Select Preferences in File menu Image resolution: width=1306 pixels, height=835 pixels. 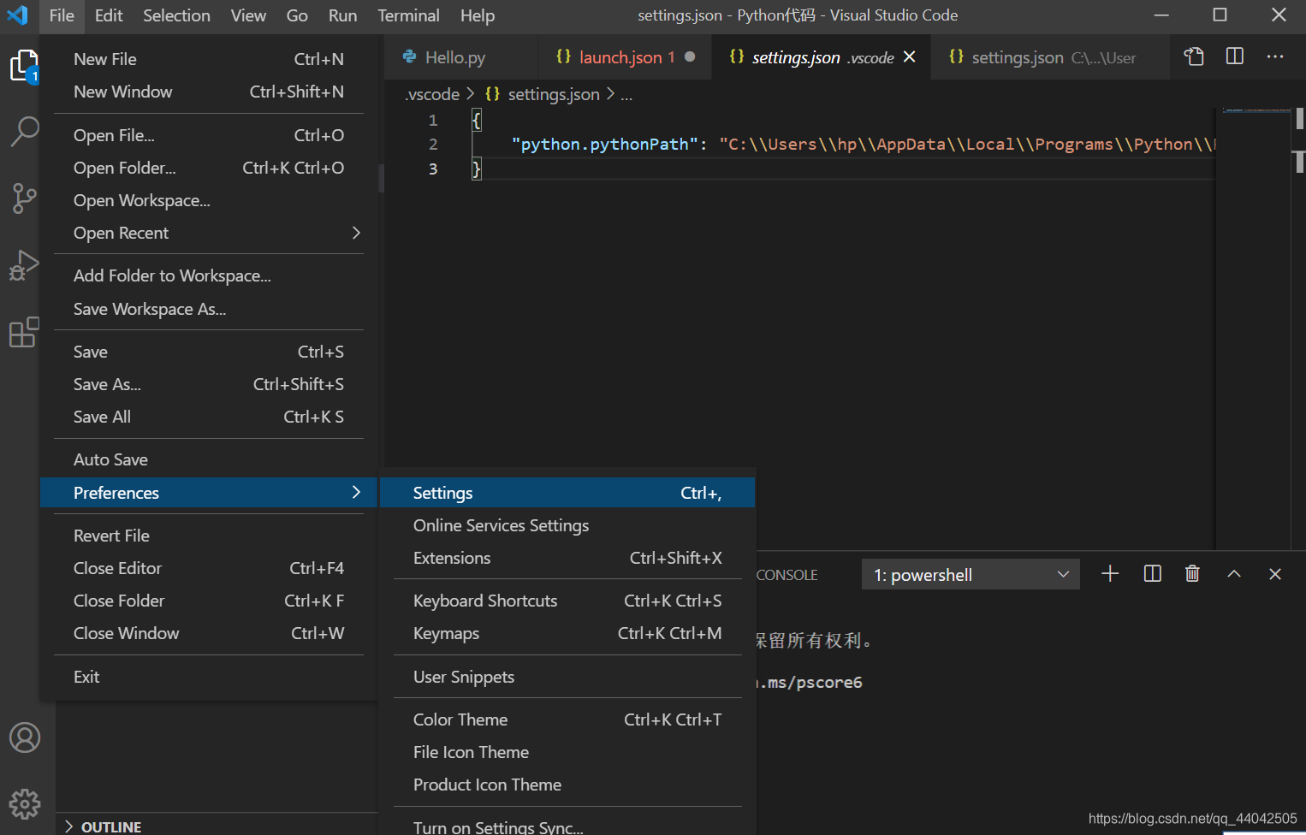pyautogui.click(x=209, y=493)
